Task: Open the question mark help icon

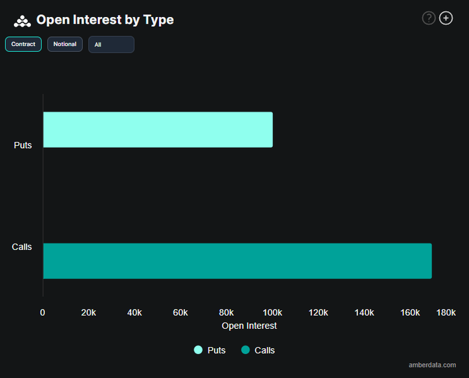Action: tap(429, 18)
